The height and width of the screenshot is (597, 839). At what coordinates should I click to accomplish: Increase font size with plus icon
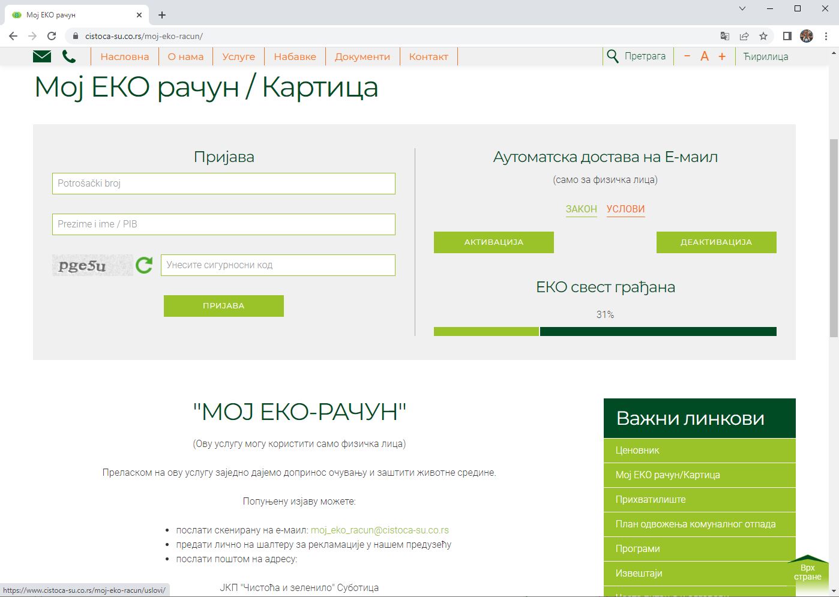tap(722, 56)
